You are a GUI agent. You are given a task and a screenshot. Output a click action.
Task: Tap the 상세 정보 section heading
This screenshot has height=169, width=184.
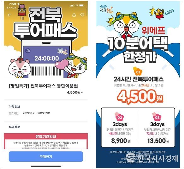point(14,127)
